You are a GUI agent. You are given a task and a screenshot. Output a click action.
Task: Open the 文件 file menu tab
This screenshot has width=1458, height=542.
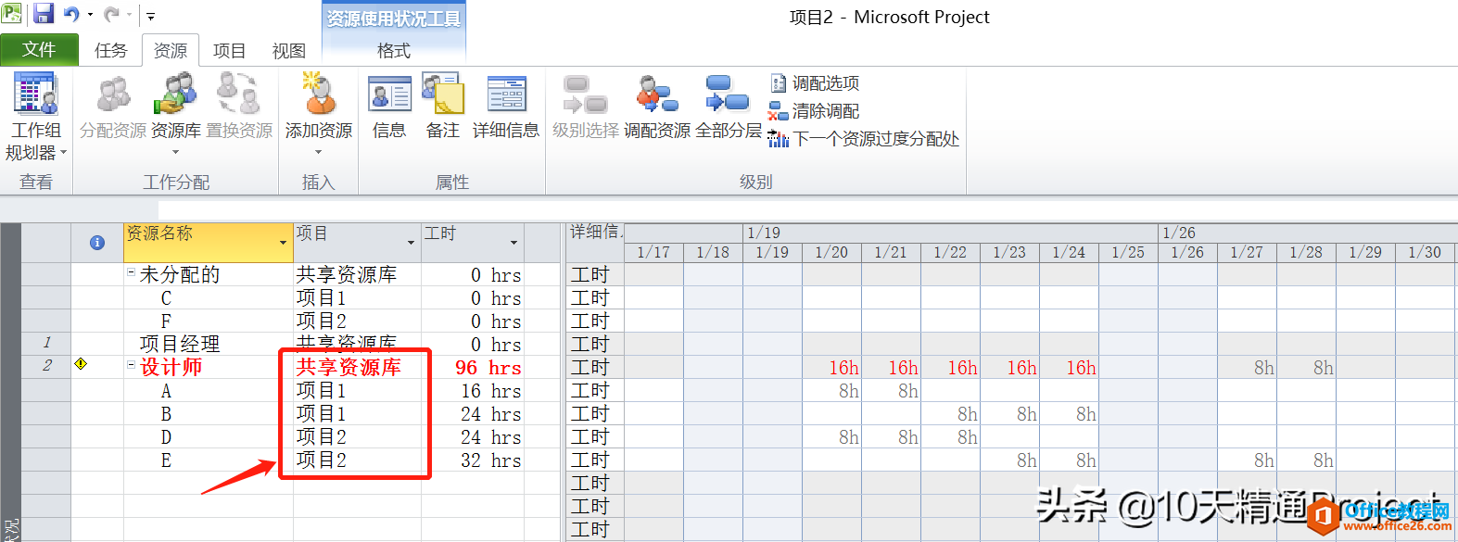pyautogui.click(x=39, y=50)
